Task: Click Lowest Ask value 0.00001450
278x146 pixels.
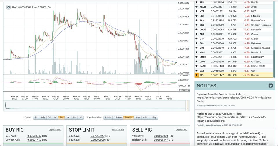Action: coord(34,140)
